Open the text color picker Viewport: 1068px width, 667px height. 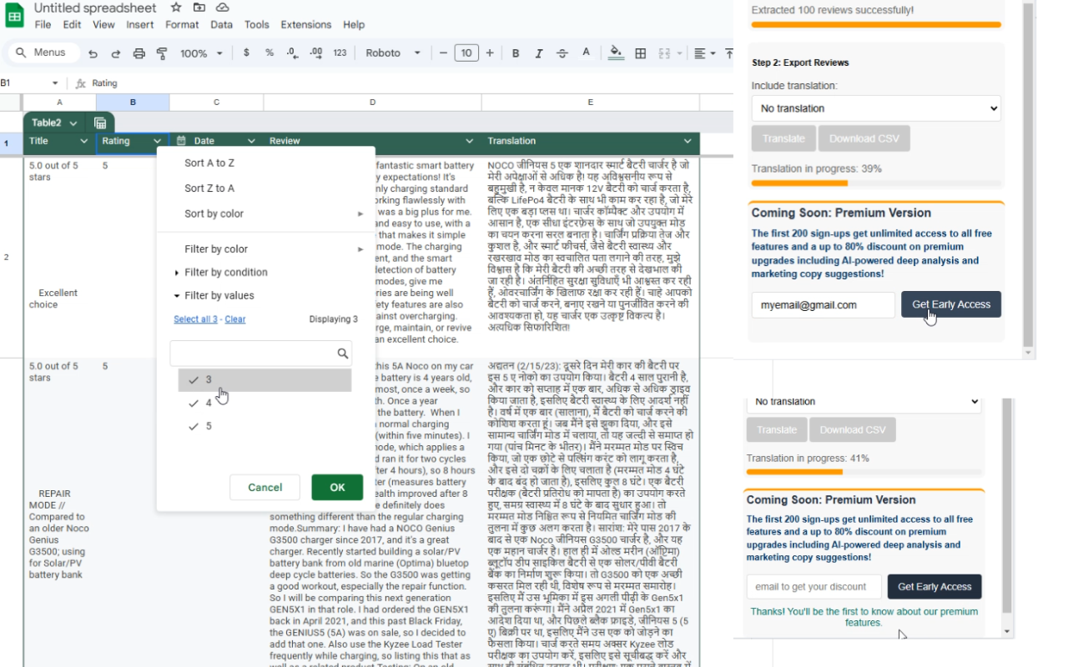coord(586,53)
